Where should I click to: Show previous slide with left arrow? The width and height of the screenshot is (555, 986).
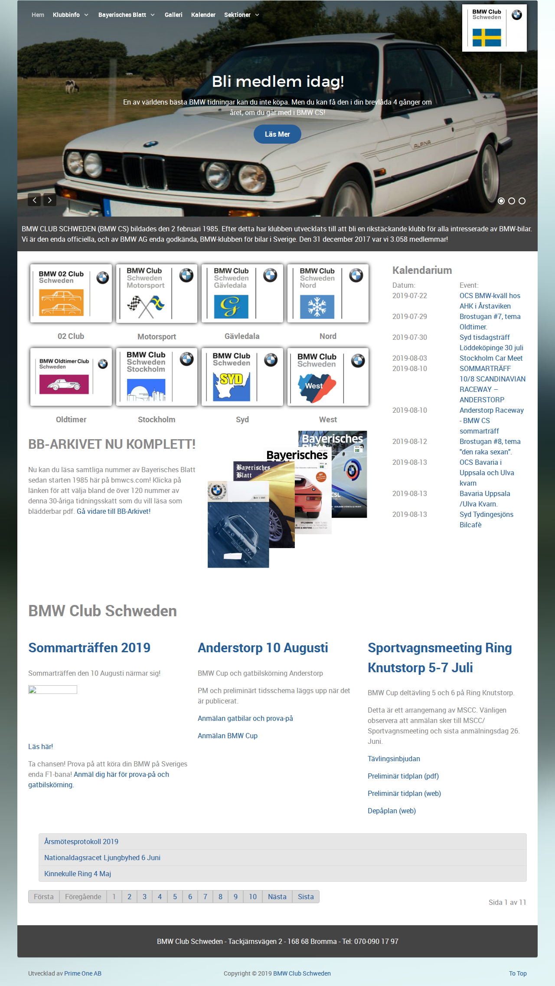(x=34, y=200)
